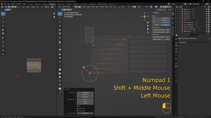Click the Global button in Transform panel
The width and height of the screenshot is (211, 118).
[x=157, y=25]
